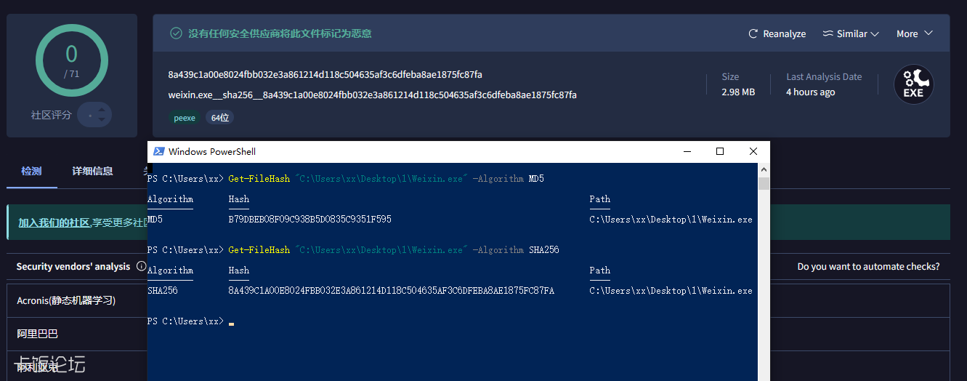Click the PowerShell scrollbar up arrow
This screenshot has width=967, height=381.
click(x=763, y=169)
